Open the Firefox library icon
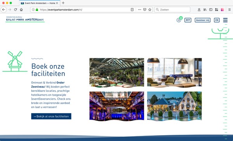 (205, 10)
